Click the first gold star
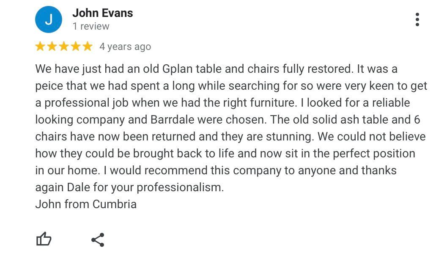Viewport: 436px width, 264px height. coord(40,47)
